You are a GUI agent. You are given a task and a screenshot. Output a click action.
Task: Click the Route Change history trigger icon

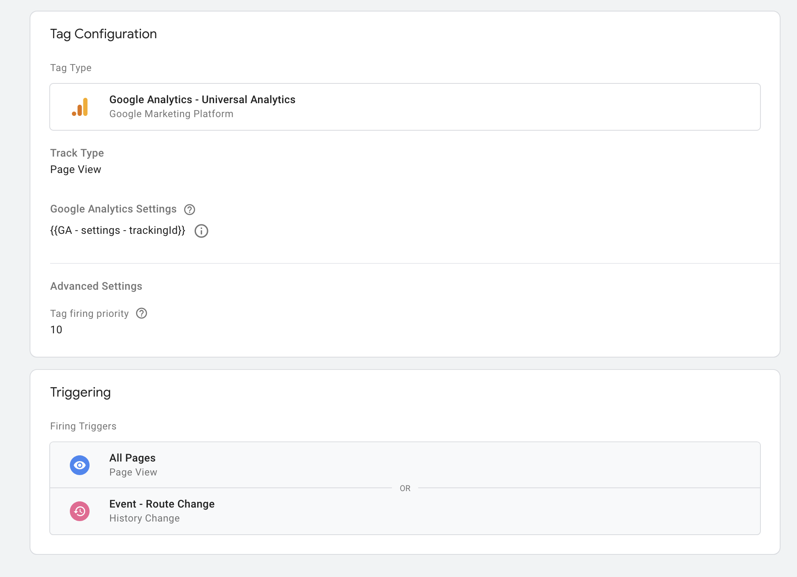point(80,511)
